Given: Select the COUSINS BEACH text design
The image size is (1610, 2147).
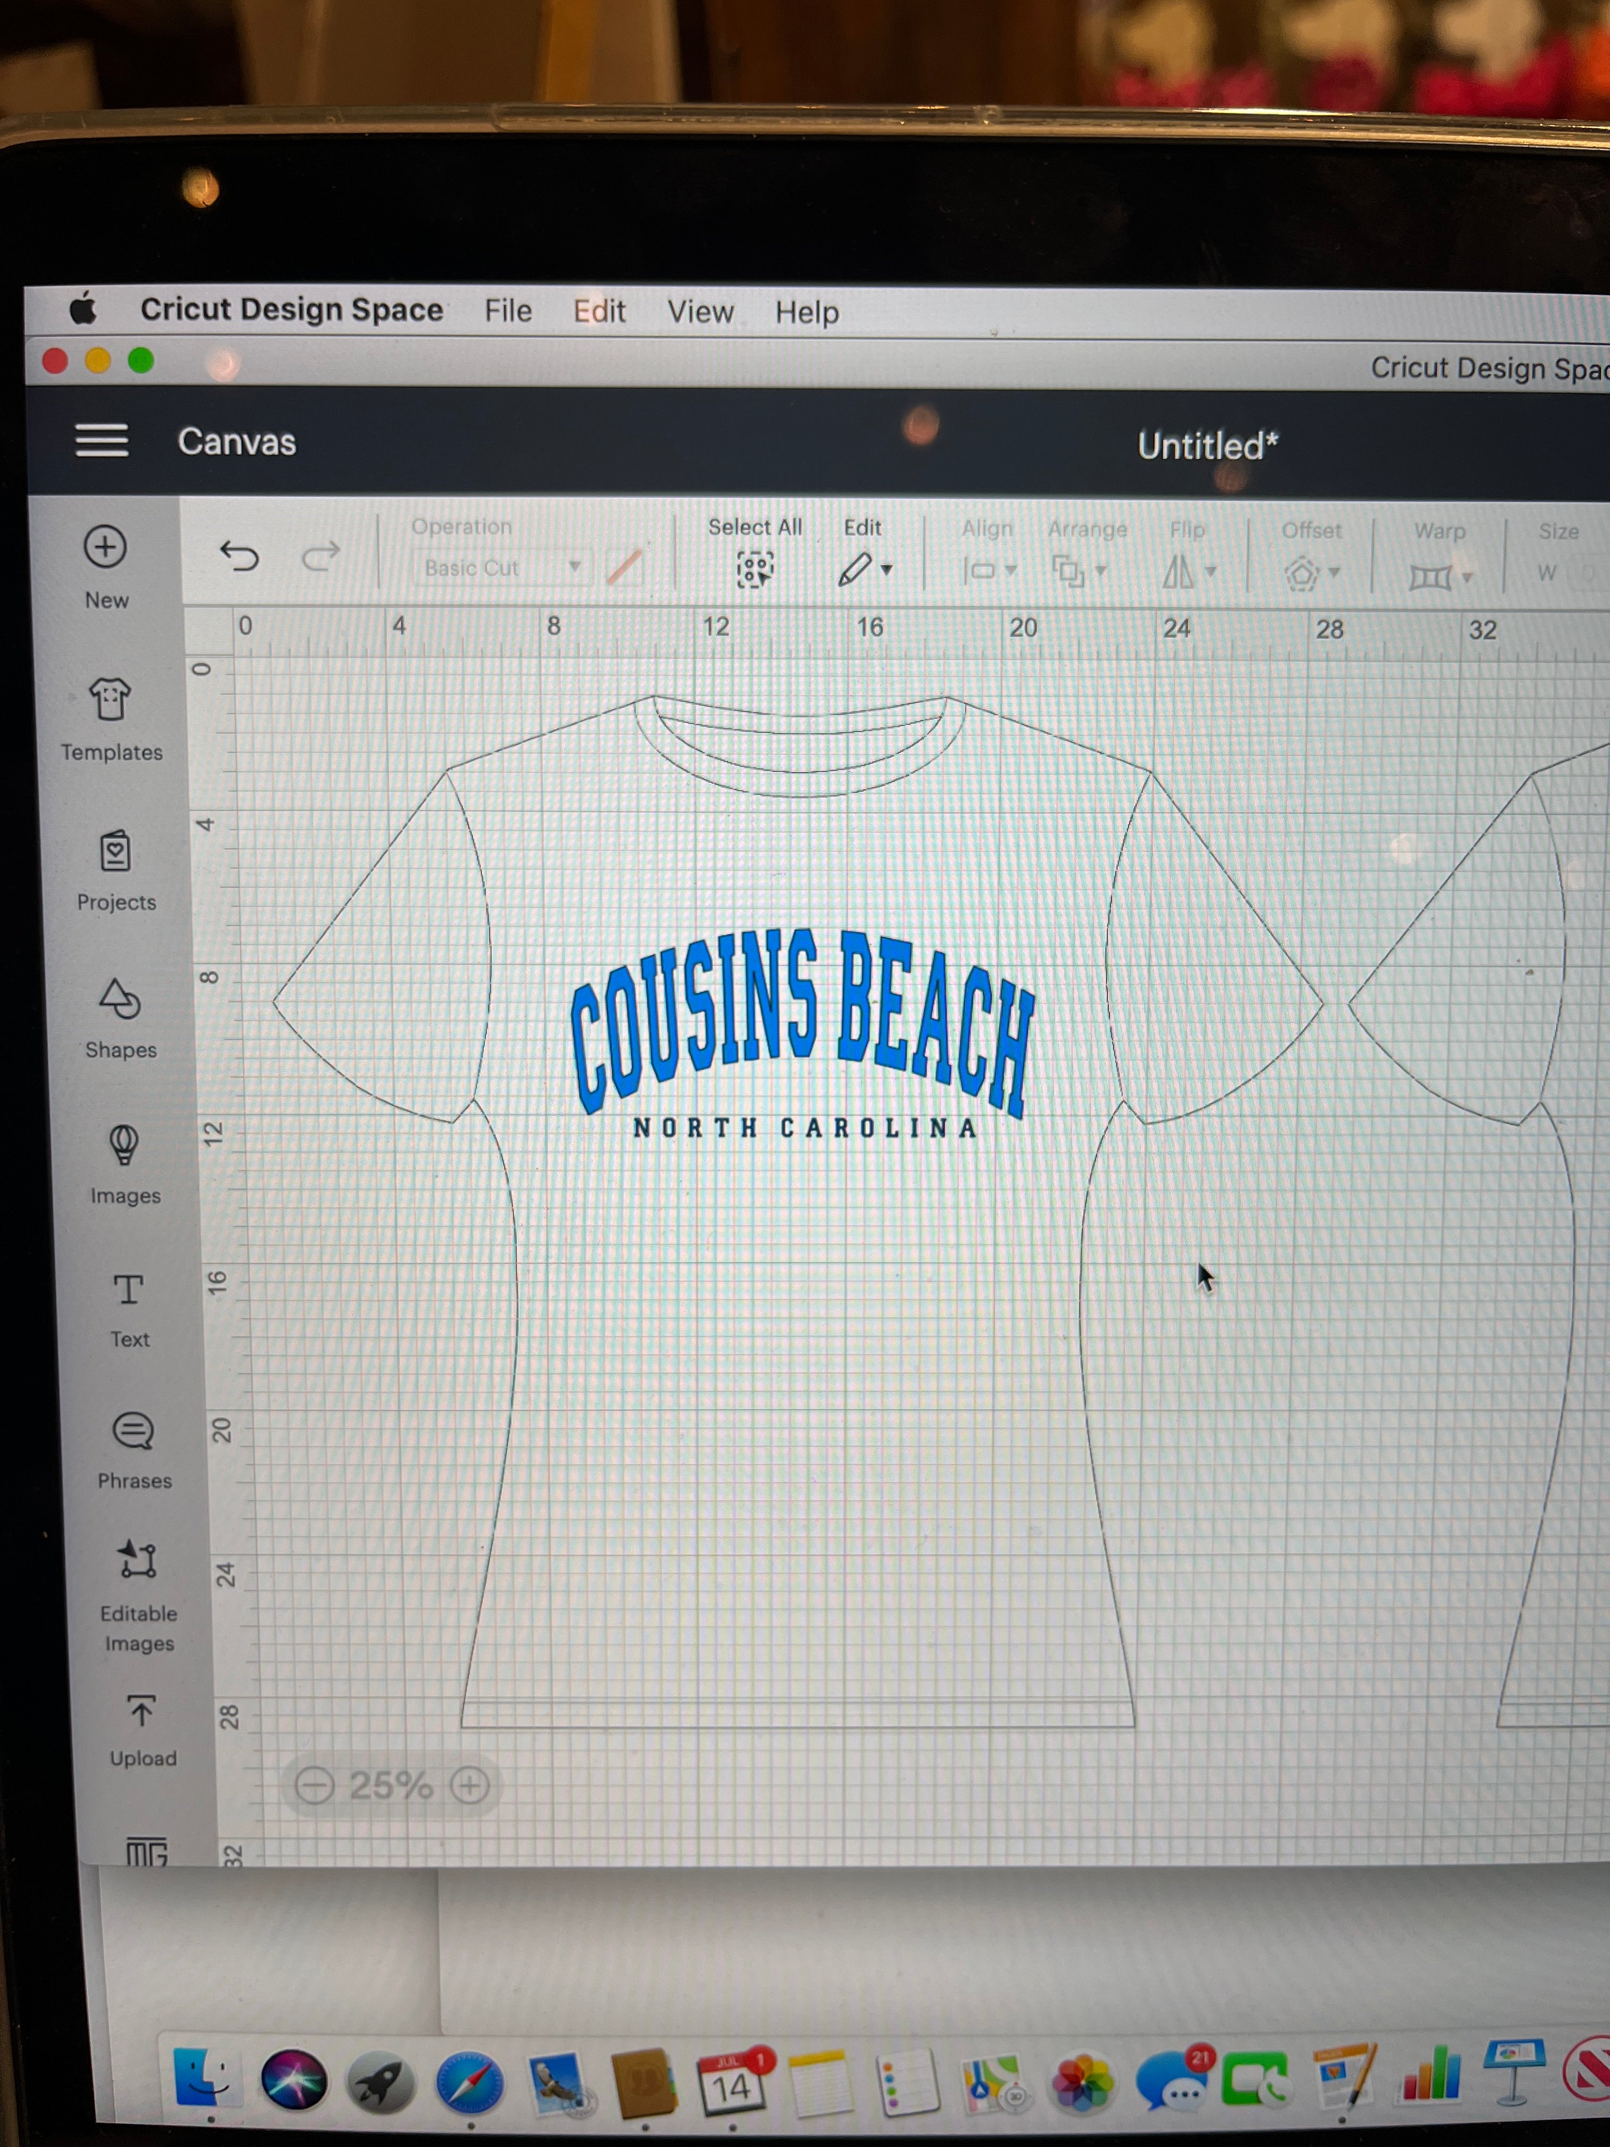Looking at the screenshot, I should (802, 1023).
